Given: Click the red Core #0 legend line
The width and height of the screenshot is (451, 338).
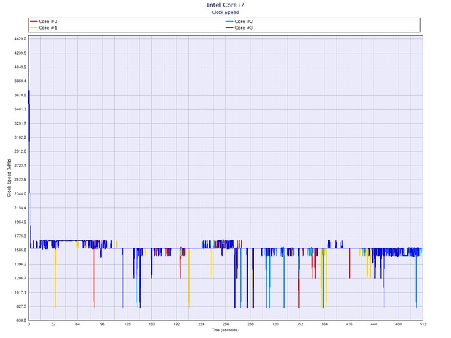Looking at the screenshot, I should point(34,22).
